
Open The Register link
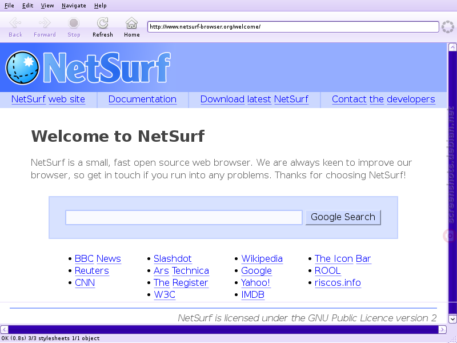point(181,282)
